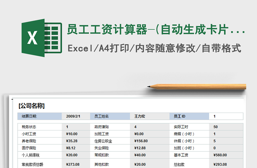This screenshot has width=257, height=168.
Task: Select the 休假 value 5
Action: pyautogui.click(x=226, y=141)
